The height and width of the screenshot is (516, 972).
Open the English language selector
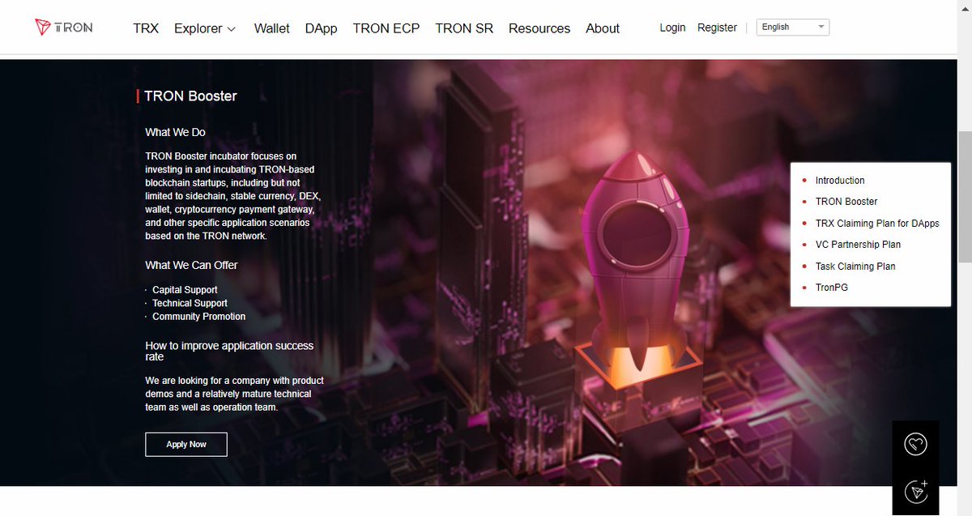[793, 27]
